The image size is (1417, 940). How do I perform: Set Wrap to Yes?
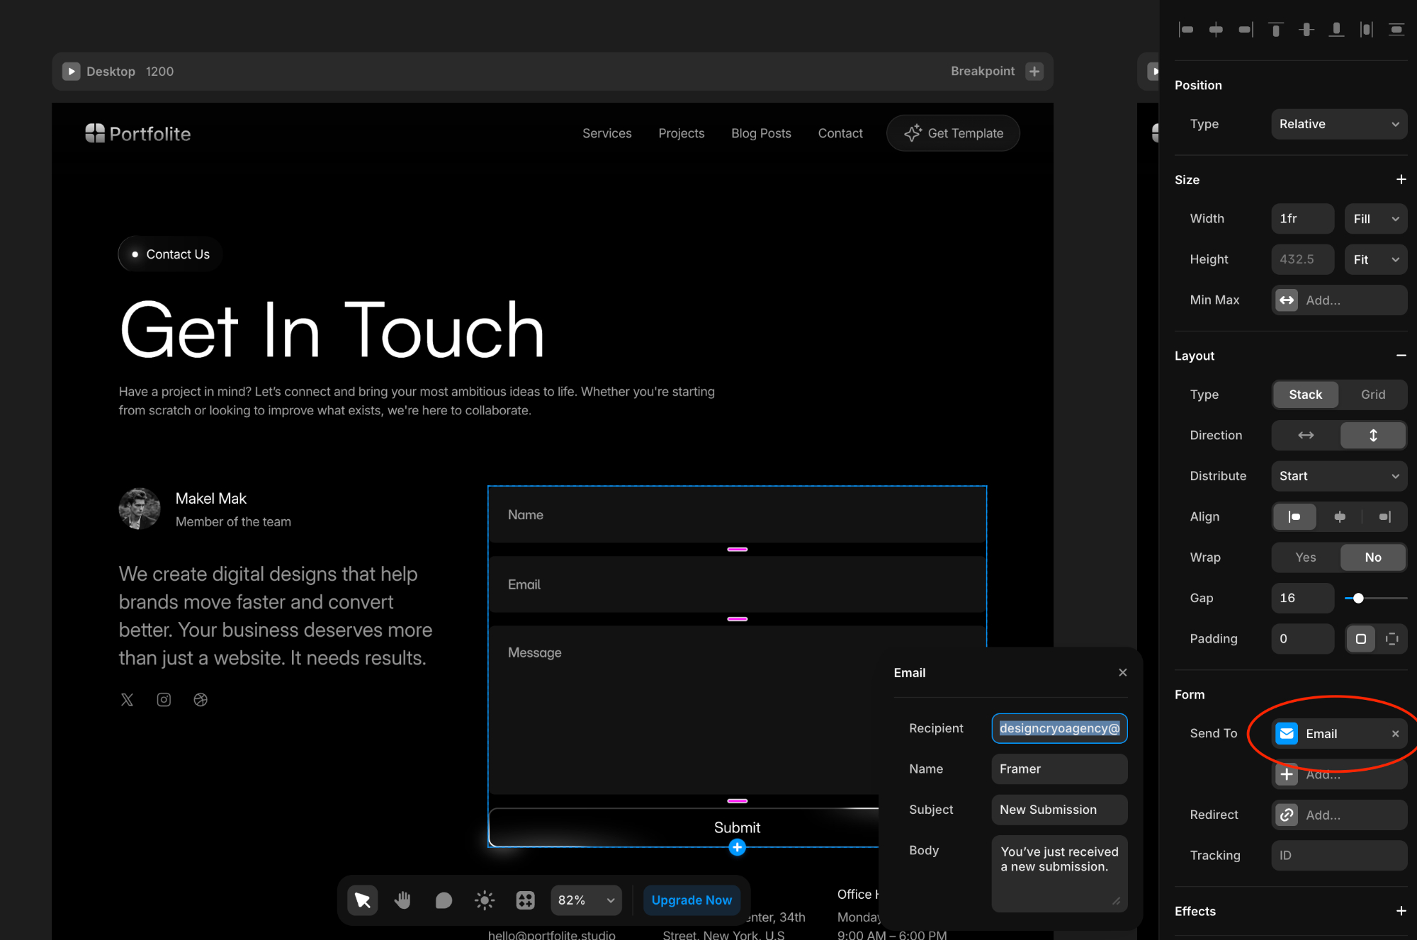click(x=1305, y=557)
